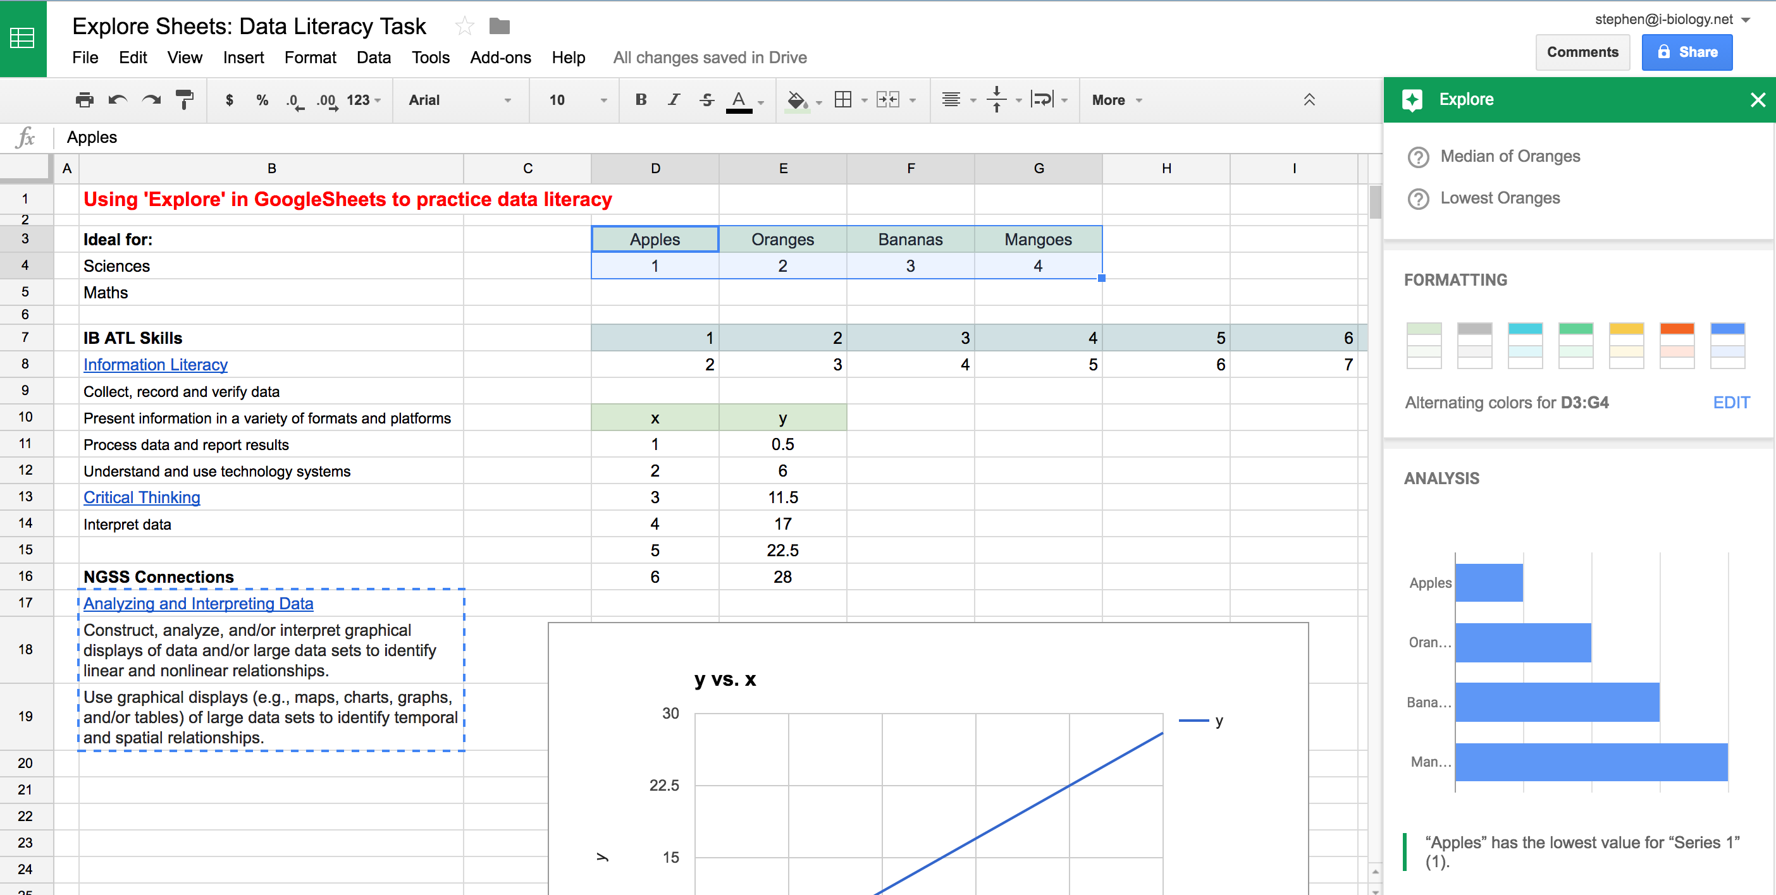Open Analyzing and Interpreting Data link
This screenshot has height=895, width=1776.
click(x=198, y=604)
